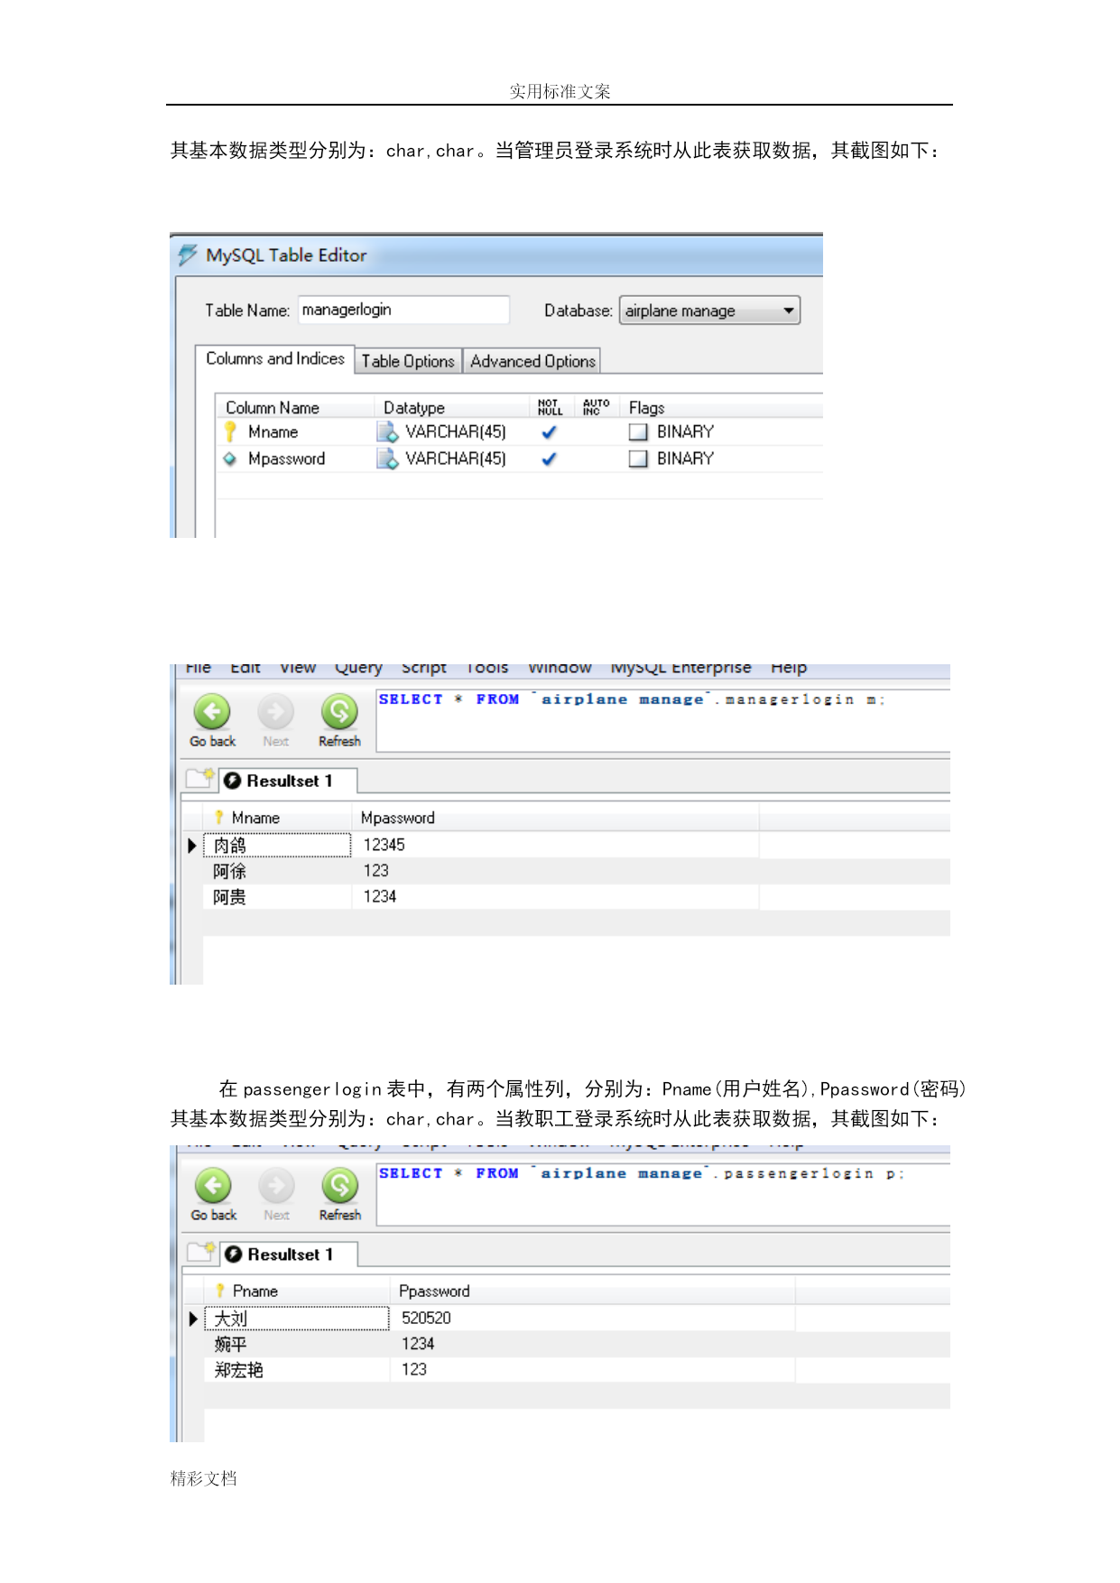
Task: Click the VARCHAR(45) datatype of Mpassword
Action: (456, 458)
